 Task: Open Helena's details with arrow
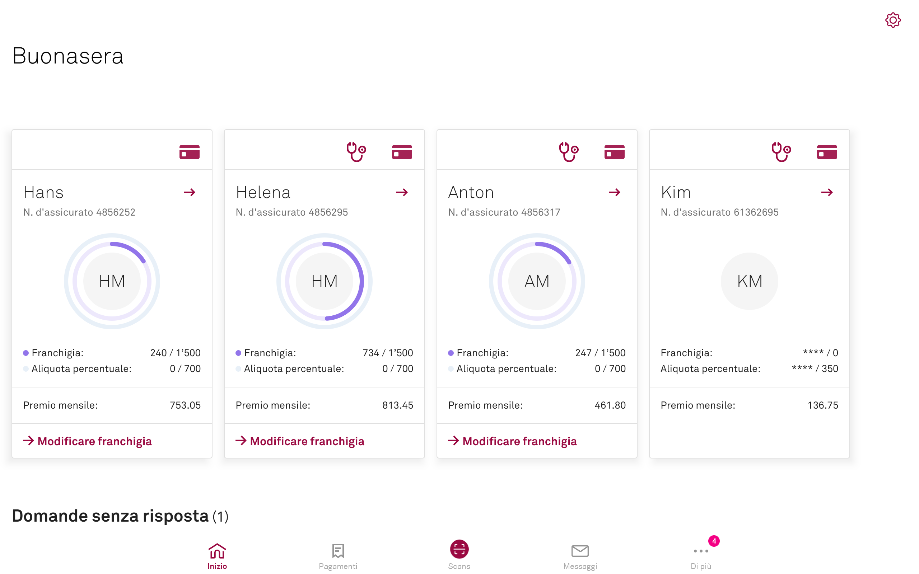pyautogui.click(x=402, y=193)
